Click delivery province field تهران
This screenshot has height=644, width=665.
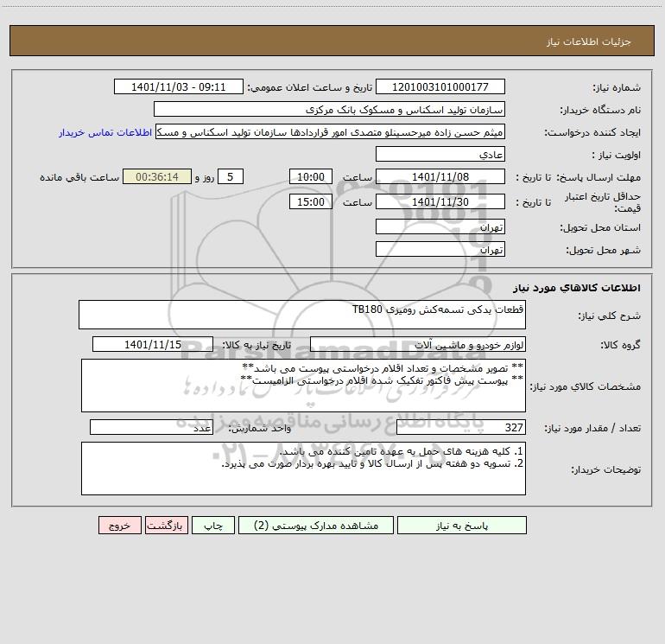tap(440, 226)
